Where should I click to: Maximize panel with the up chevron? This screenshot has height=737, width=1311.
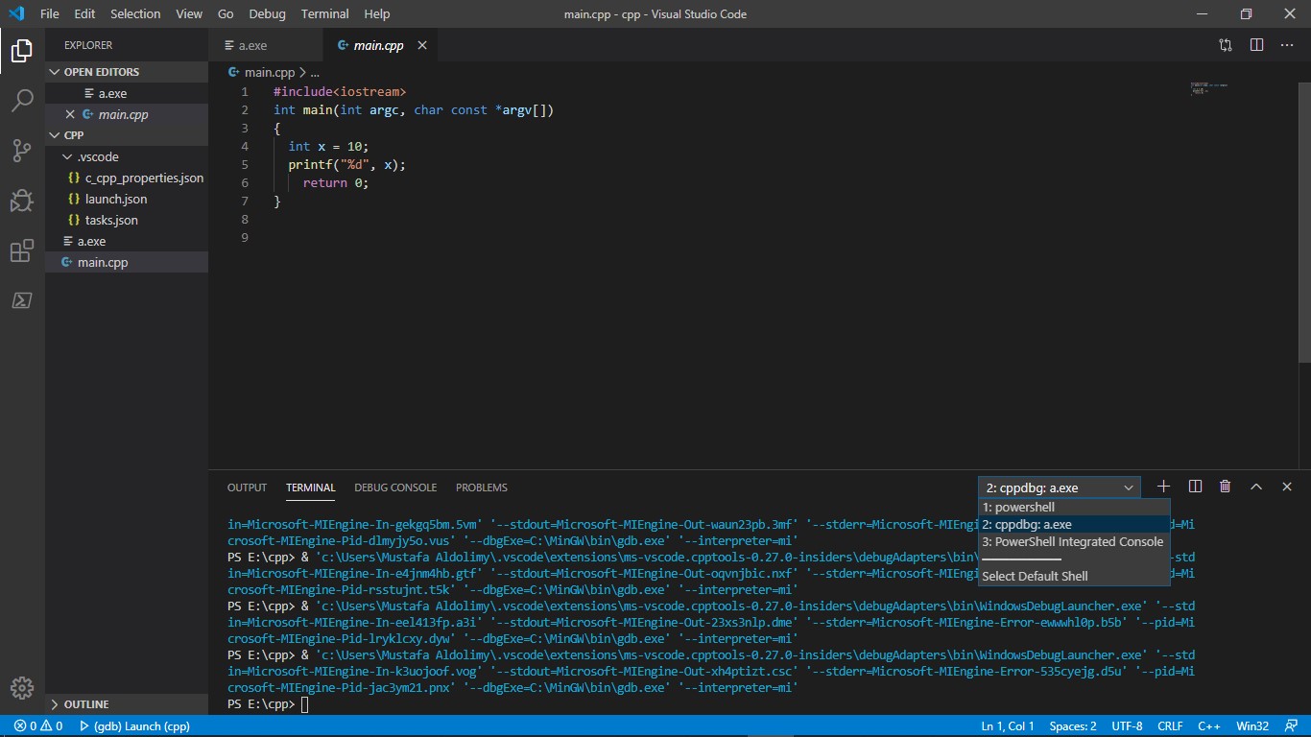click(x=1256, y=487)
